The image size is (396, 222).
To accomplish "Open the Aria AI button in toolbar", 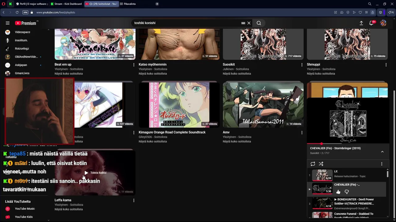I will 391,12.
